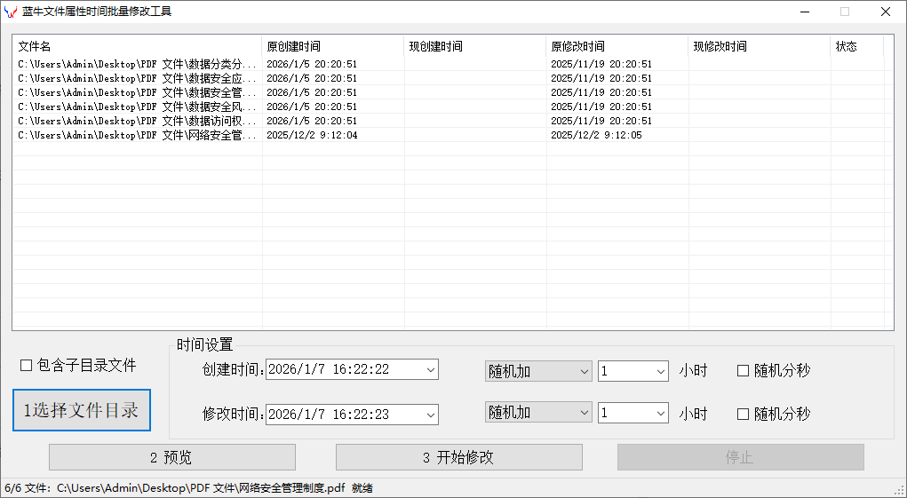Image resolution: width=907 pixels, height=498 pixels.
Task: Sort by 原创建时间 column header
Action: coord(333,46)
